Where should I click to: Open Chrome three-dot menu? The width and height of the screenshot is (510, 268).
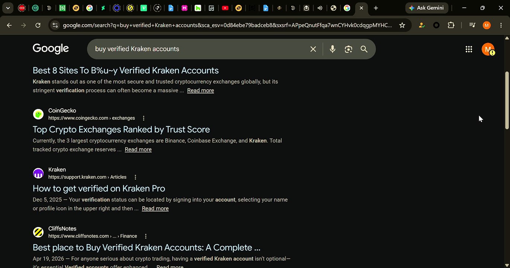click(501, 25)
